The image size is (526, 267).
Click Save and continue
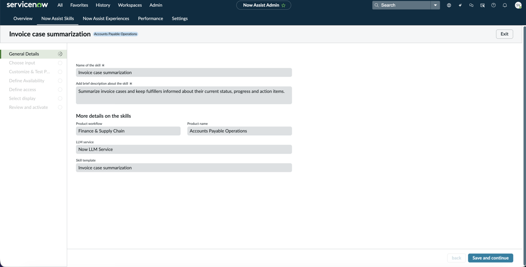pos(490,258)
